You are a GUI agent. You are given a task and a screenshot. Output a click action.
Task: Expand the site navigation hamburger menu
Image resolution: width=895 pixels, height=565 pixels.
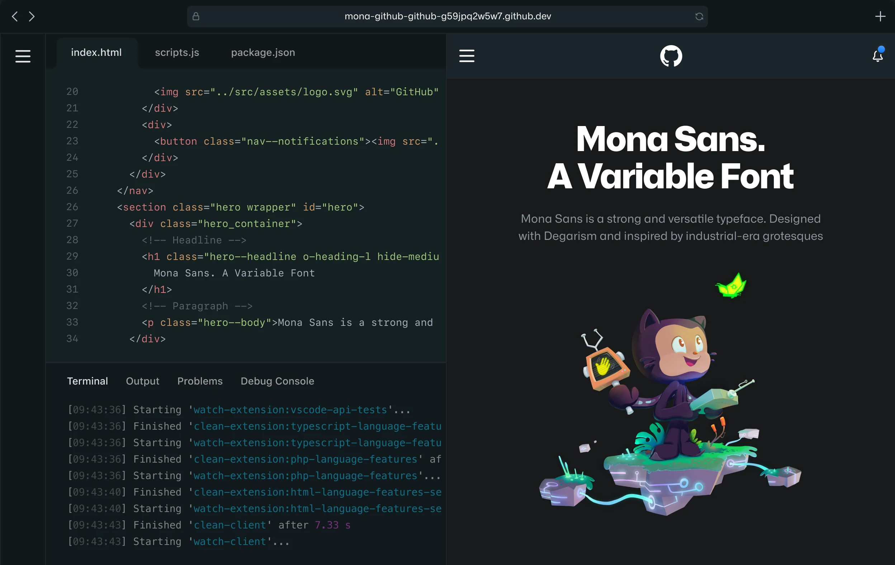point(467,56)
